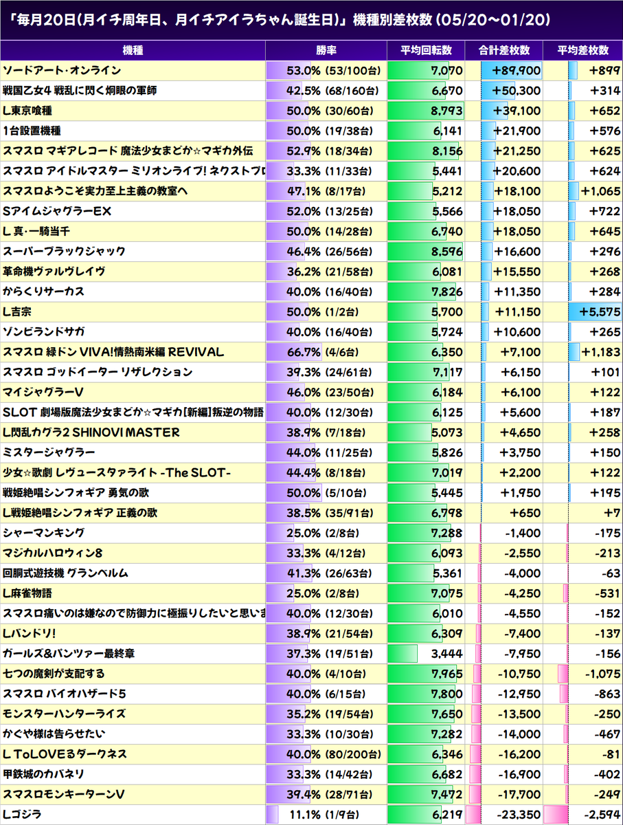Viewport: 623px width, 825px height.
Task: Click スマスロ ゴッドイーター リザレクション name
Action: (x=97, y=372)
